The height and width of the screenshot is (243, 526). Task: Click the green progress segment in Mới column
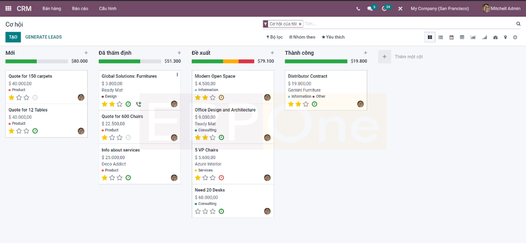coord(21,61)
